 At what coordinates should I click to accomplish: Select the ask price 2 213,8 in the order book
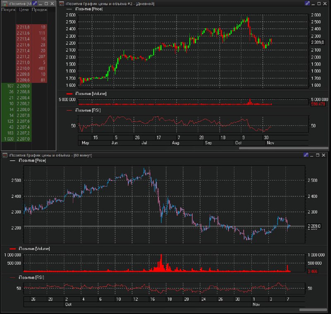[24, 27]
